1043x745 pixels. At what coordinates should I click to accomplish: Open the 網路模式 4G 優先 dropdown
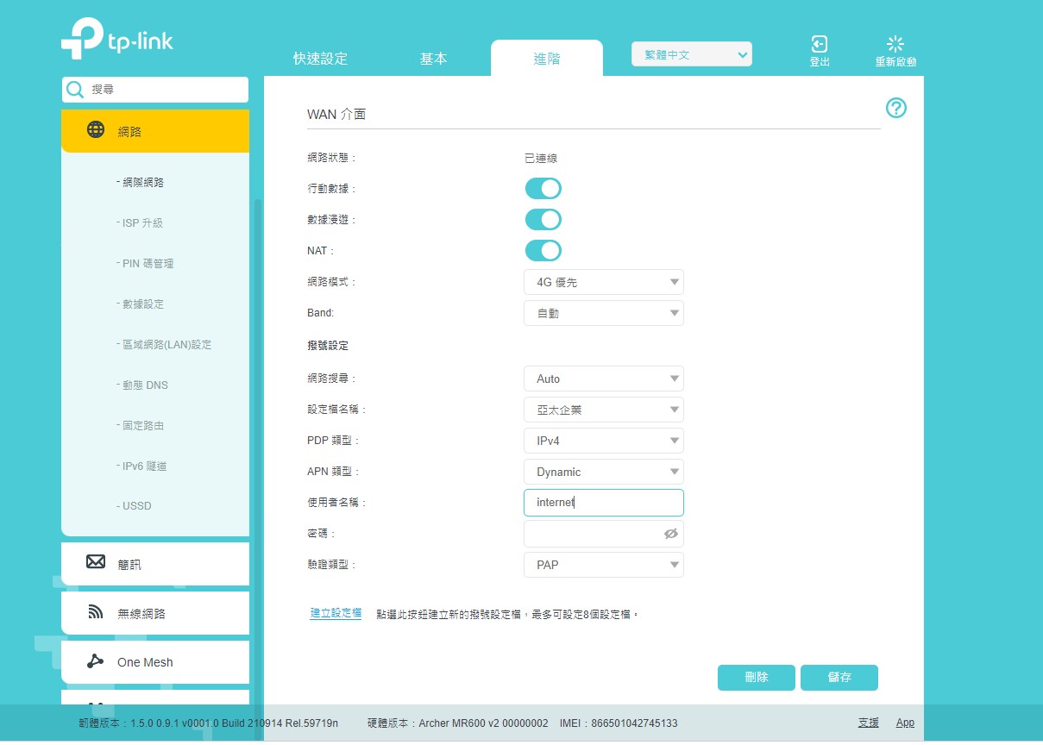(x=604, y=282)
